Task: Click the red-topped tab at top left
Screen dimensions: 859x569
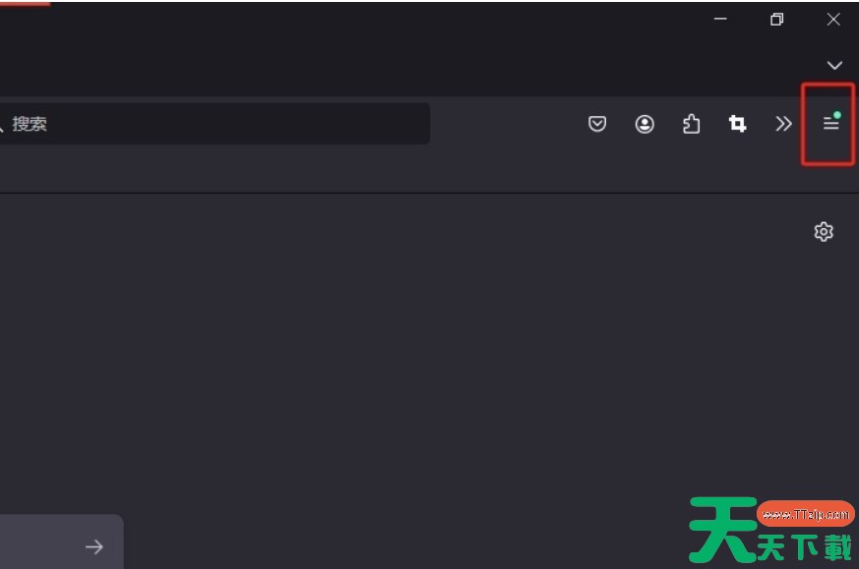Action: click(x=25, y=8)
